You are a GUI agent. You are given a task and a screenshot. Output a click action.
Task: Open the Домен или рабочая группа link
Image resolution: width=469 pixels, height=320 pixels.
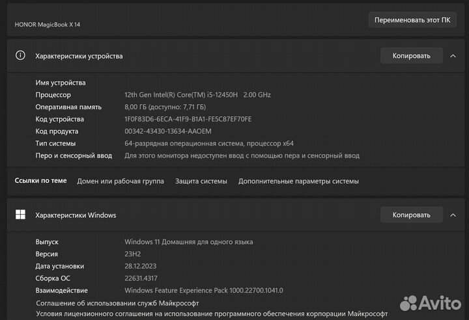coord(121,181)
